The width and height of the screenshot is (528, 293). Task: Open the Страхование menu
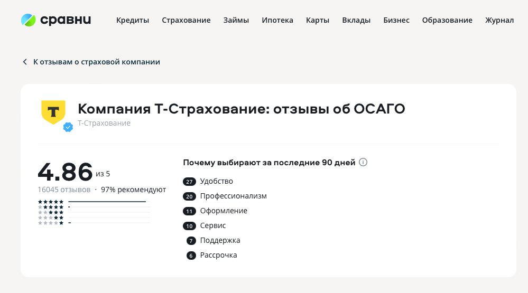[x=186, y=20]
